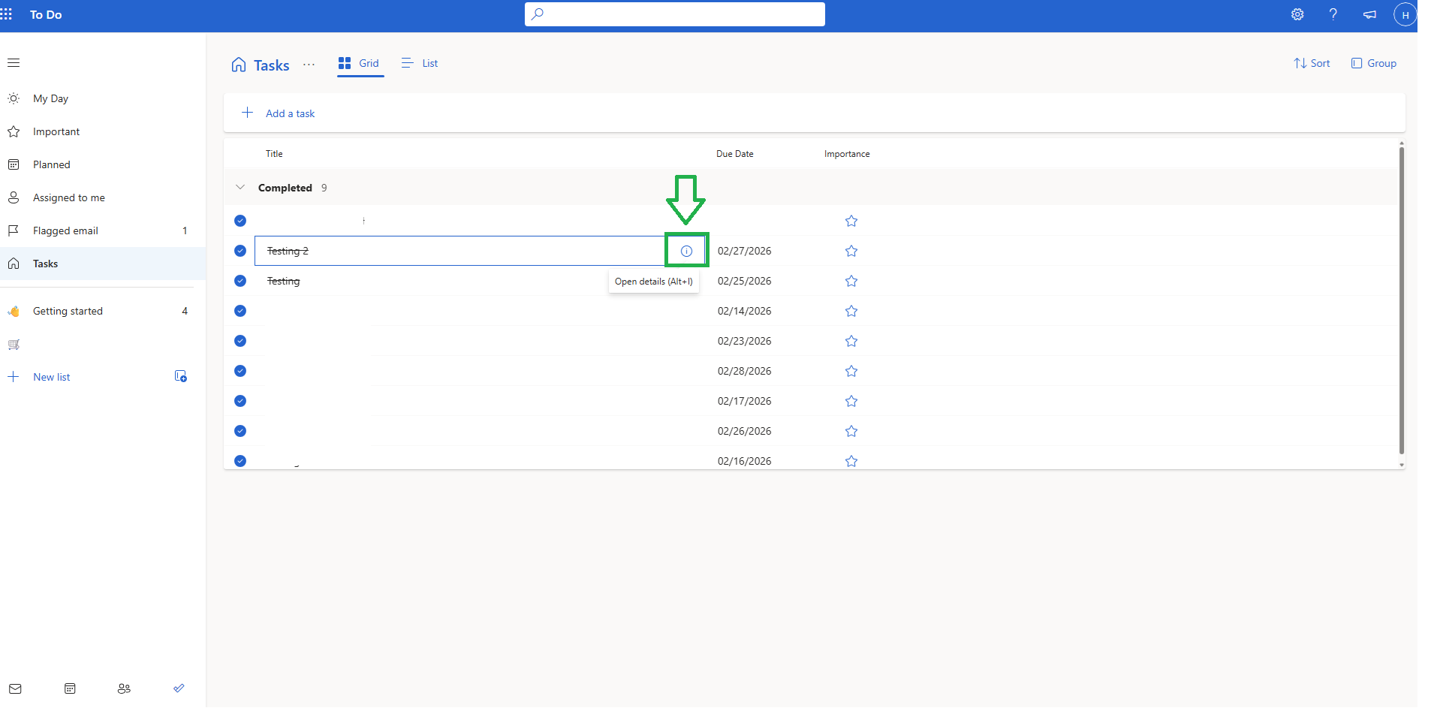The image size is (1431, 714).
Task: Open settings using the gear icon
Action: pyautogui.click(x=1297, y=14)
